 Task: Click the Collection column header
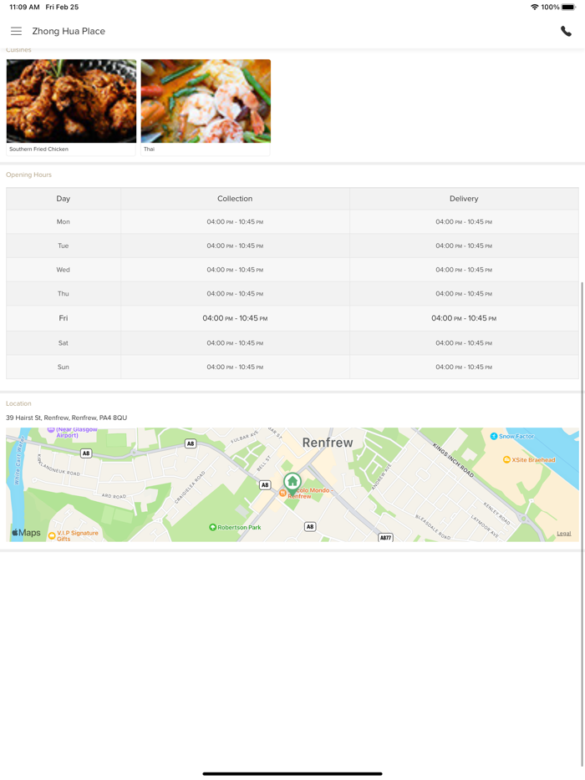pos(235,199)
